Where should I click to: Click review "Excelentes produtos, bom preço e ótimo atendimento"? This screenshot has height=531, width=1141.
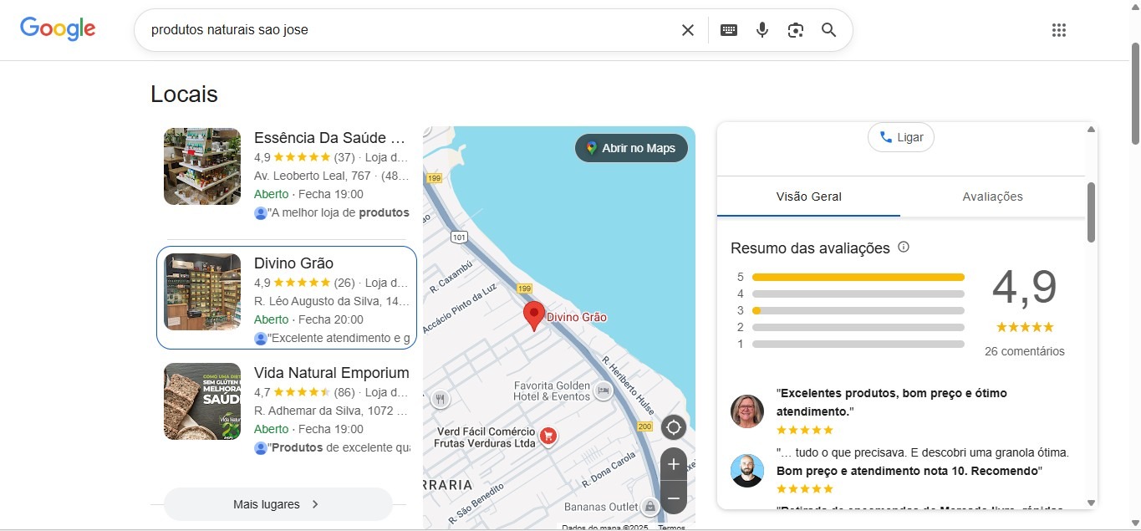pos(892,402)
